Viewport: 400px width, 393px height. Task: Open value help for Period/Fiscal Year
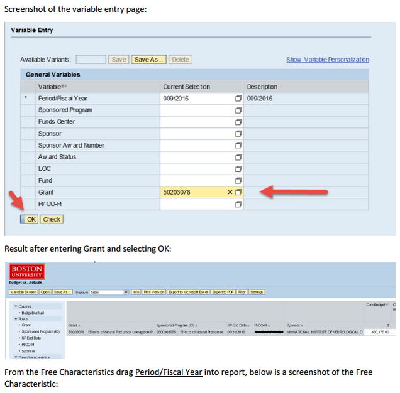pos(238,99)
